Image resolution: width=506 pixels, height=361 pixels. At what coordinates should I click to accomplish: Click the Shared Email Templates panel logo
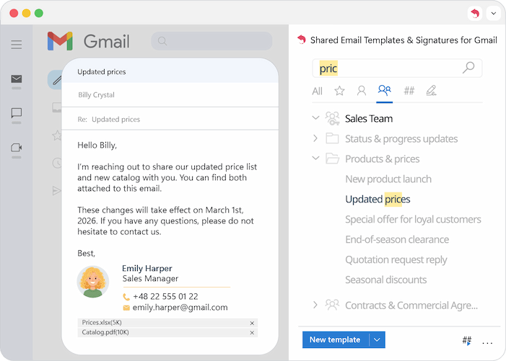[302, 40]
